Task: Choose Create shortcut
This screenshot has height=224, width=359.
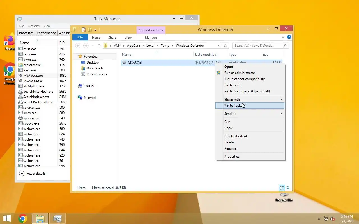Action: click(250, 136)
